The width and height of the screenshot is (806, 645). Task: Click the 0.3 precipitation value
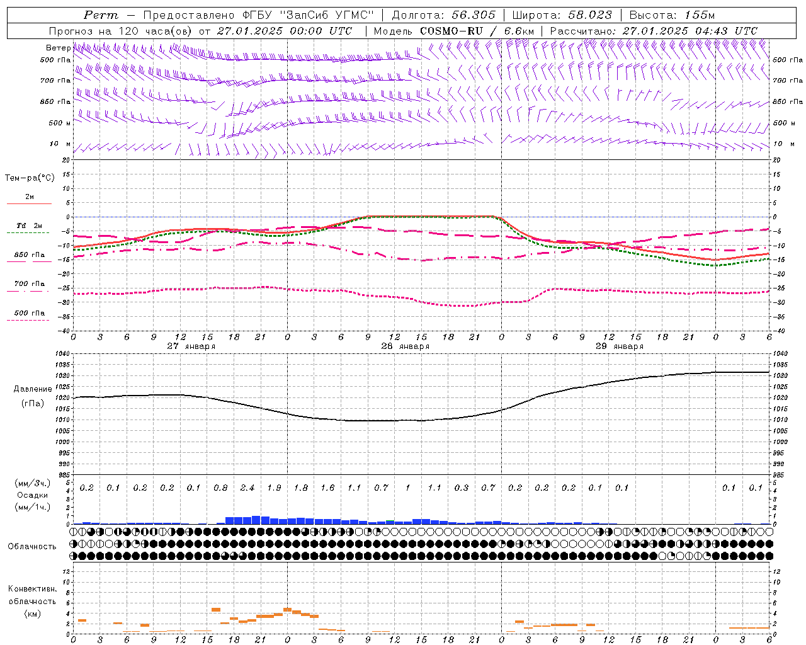(x=462, y=488)
